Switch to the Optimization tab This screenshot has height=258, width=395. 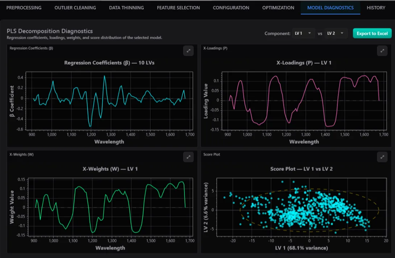[x=278, y=8]
